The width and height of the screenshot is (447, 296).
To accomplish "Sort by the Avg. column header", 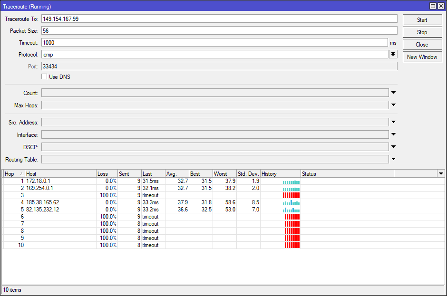I will 177,174.
